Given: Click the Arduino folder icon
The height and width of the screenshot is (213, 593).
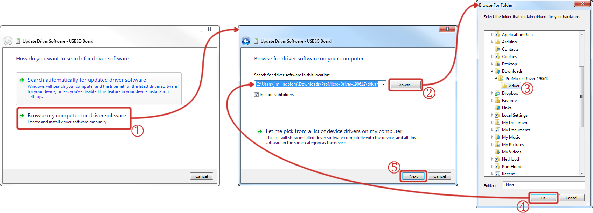Looking at the screenshot, I should [497, 42].
